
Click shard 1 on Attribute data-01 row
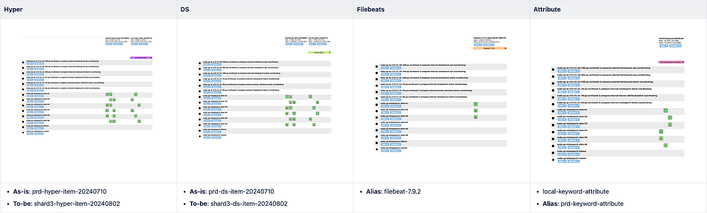coord(666,111)
